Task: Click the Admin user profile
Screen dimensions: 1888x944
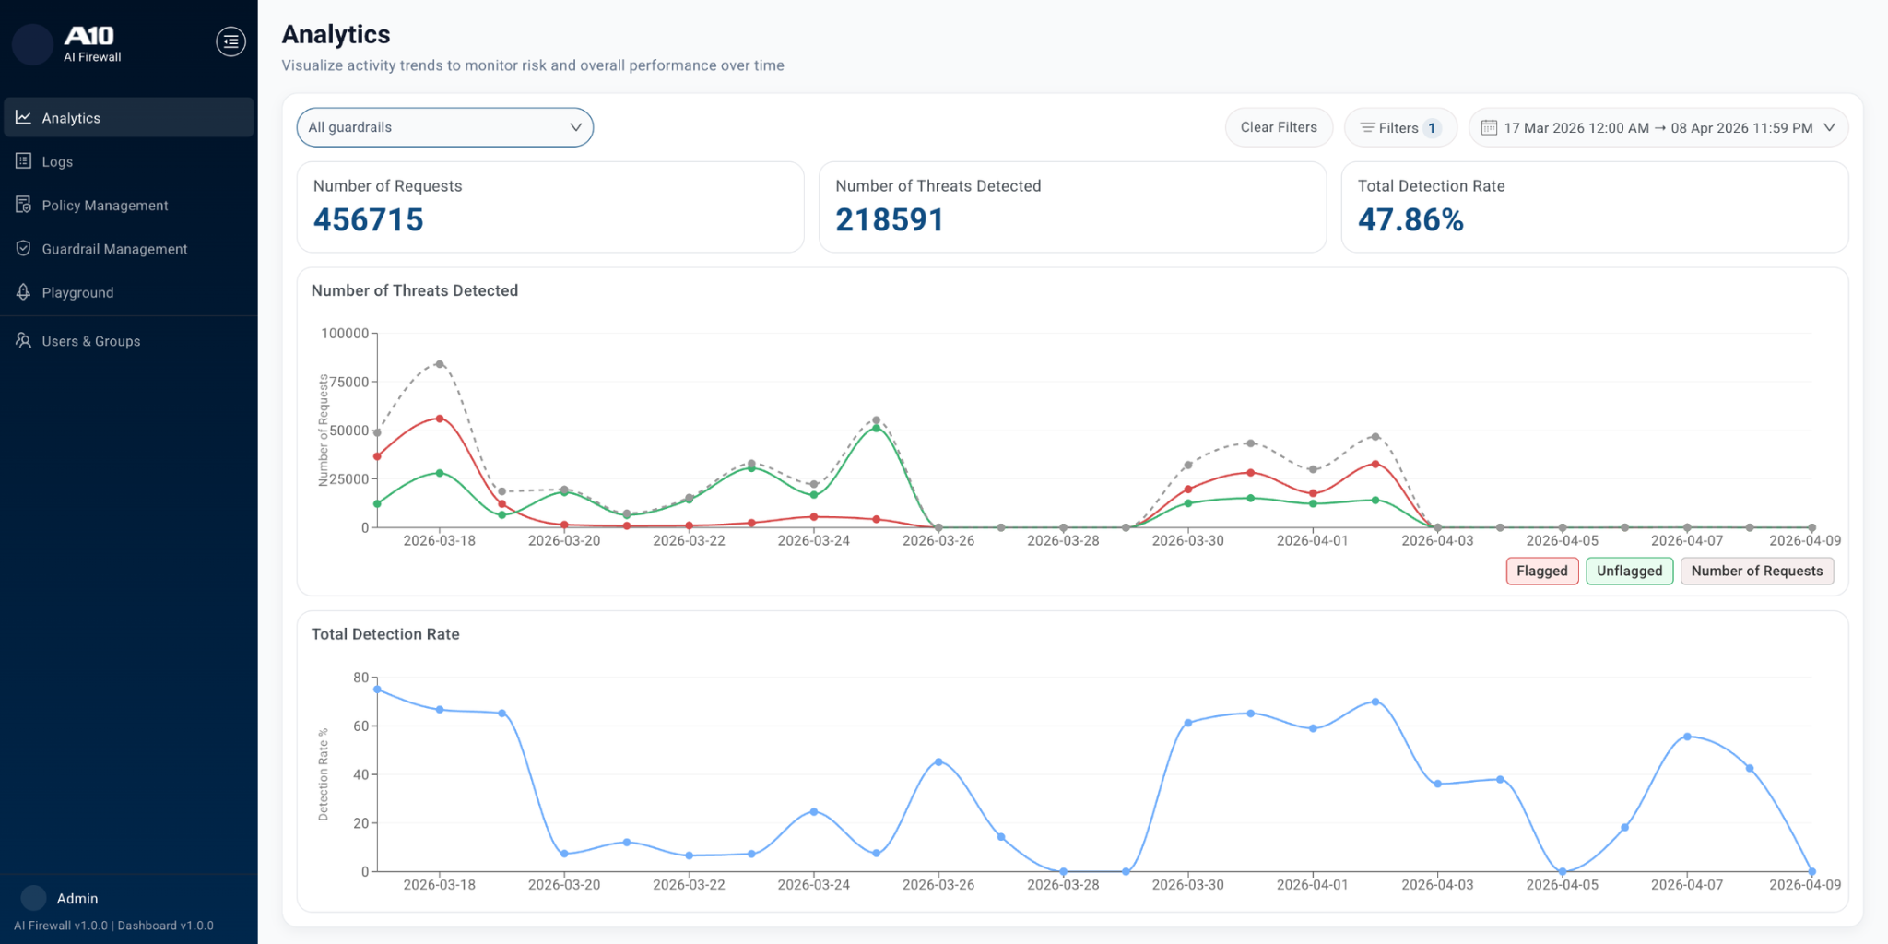Action: (x=77, y=898)
